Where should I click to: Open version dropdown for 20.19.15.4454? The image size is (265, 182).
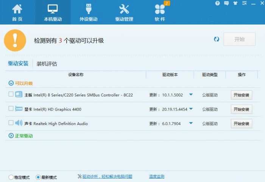191,109
